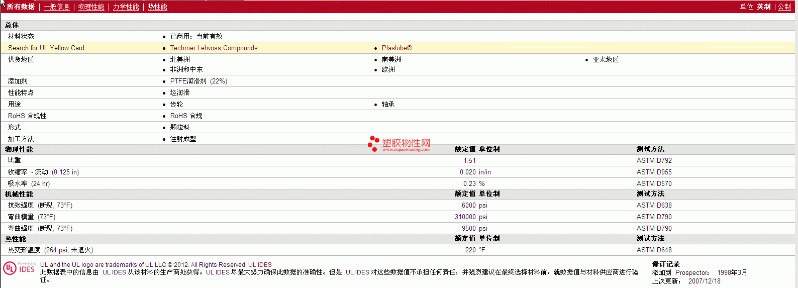Click the 非洲和中东 region entry
Image resolution: width=798 pixels, height=288 pixels.
pyautogui.click(x=186, y=69)
